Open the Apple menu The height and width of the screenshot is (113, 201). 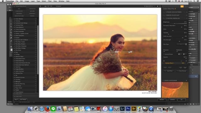click(x=3, y=1)
